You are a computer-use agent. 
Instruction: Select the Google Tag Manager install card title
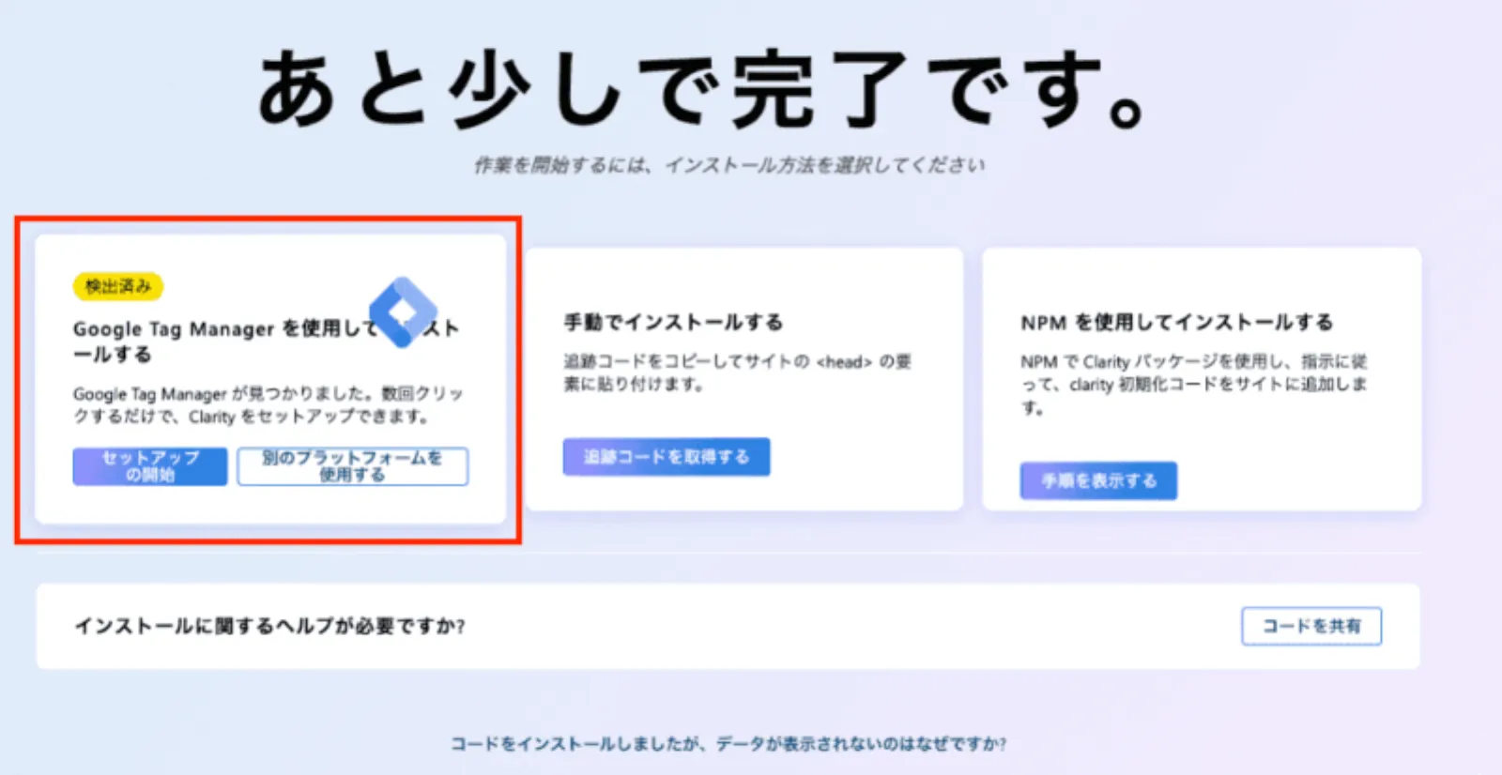coord(266,342)
